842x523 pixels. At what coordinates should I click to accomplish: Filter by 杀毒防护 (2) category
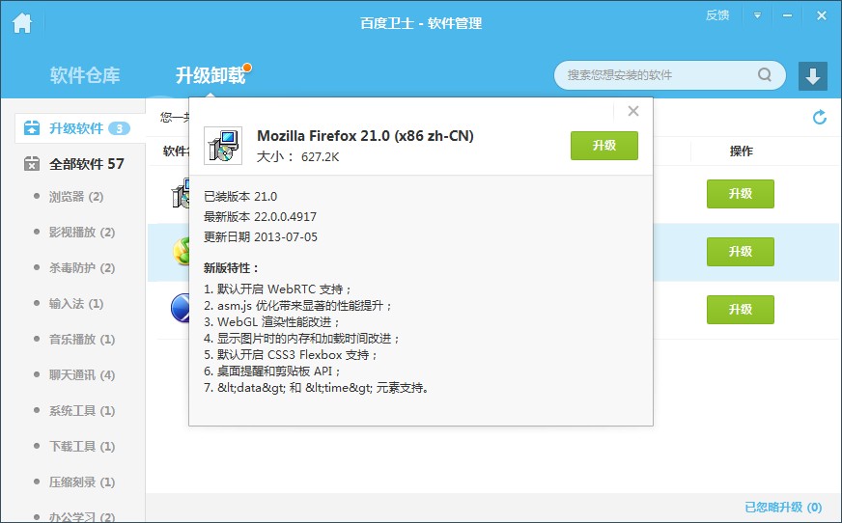[82, 267]
